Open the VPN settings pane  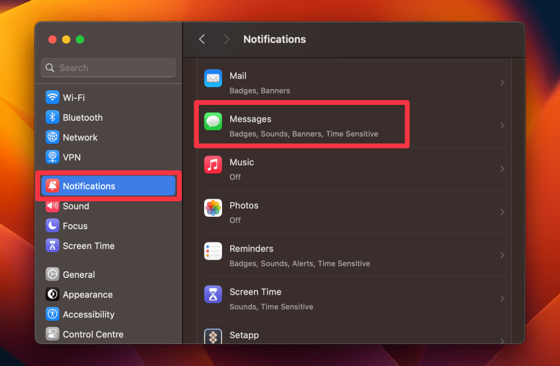point(71,157)
